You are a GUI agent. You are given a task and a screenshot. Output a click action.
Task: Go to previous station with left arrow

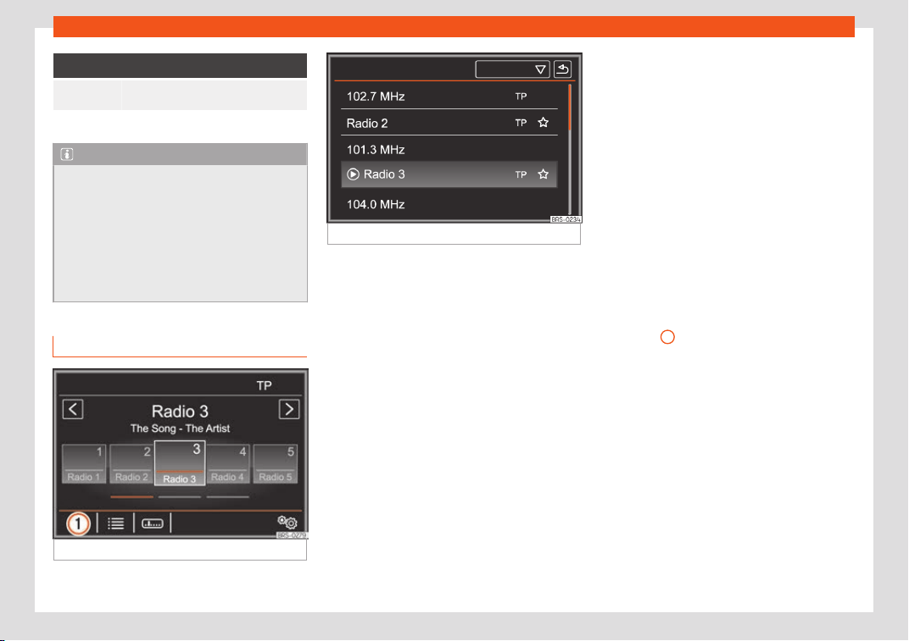(73, 409)
